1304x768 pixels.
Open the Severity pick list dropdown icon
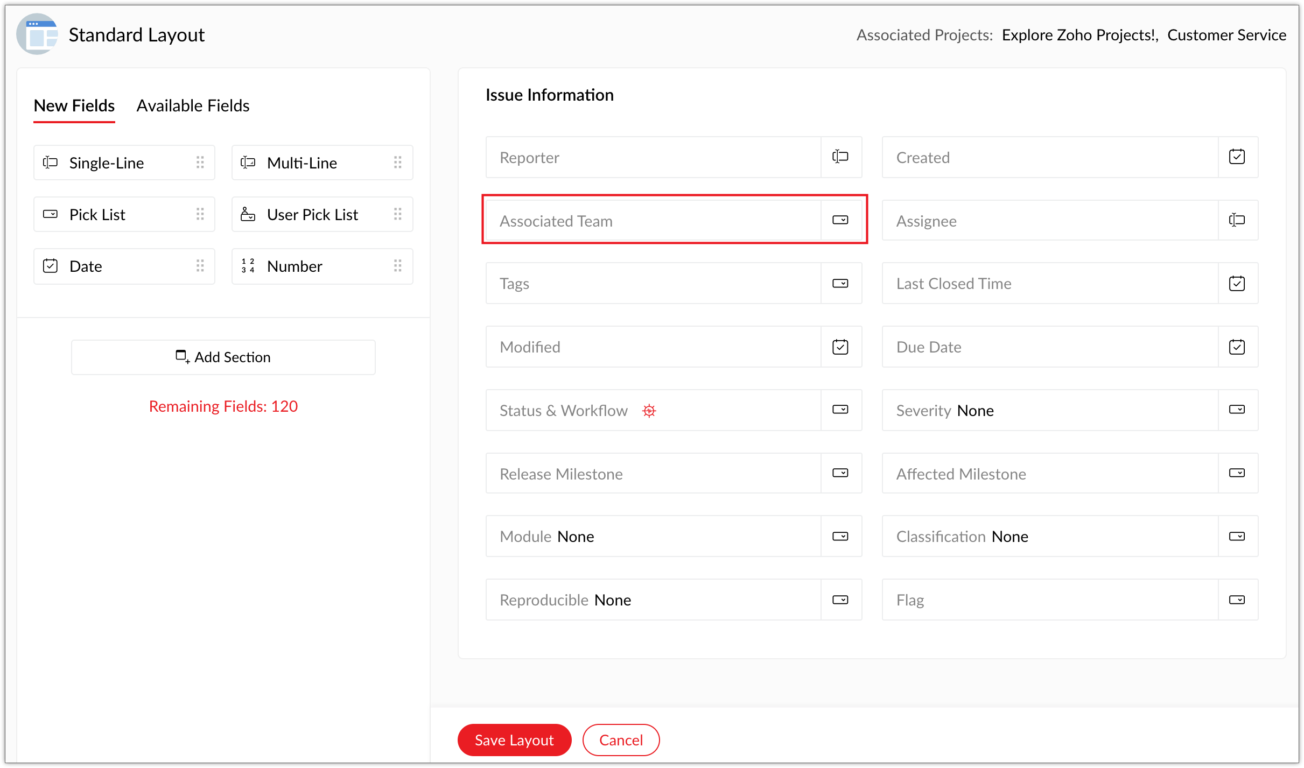pos(1237,410)
